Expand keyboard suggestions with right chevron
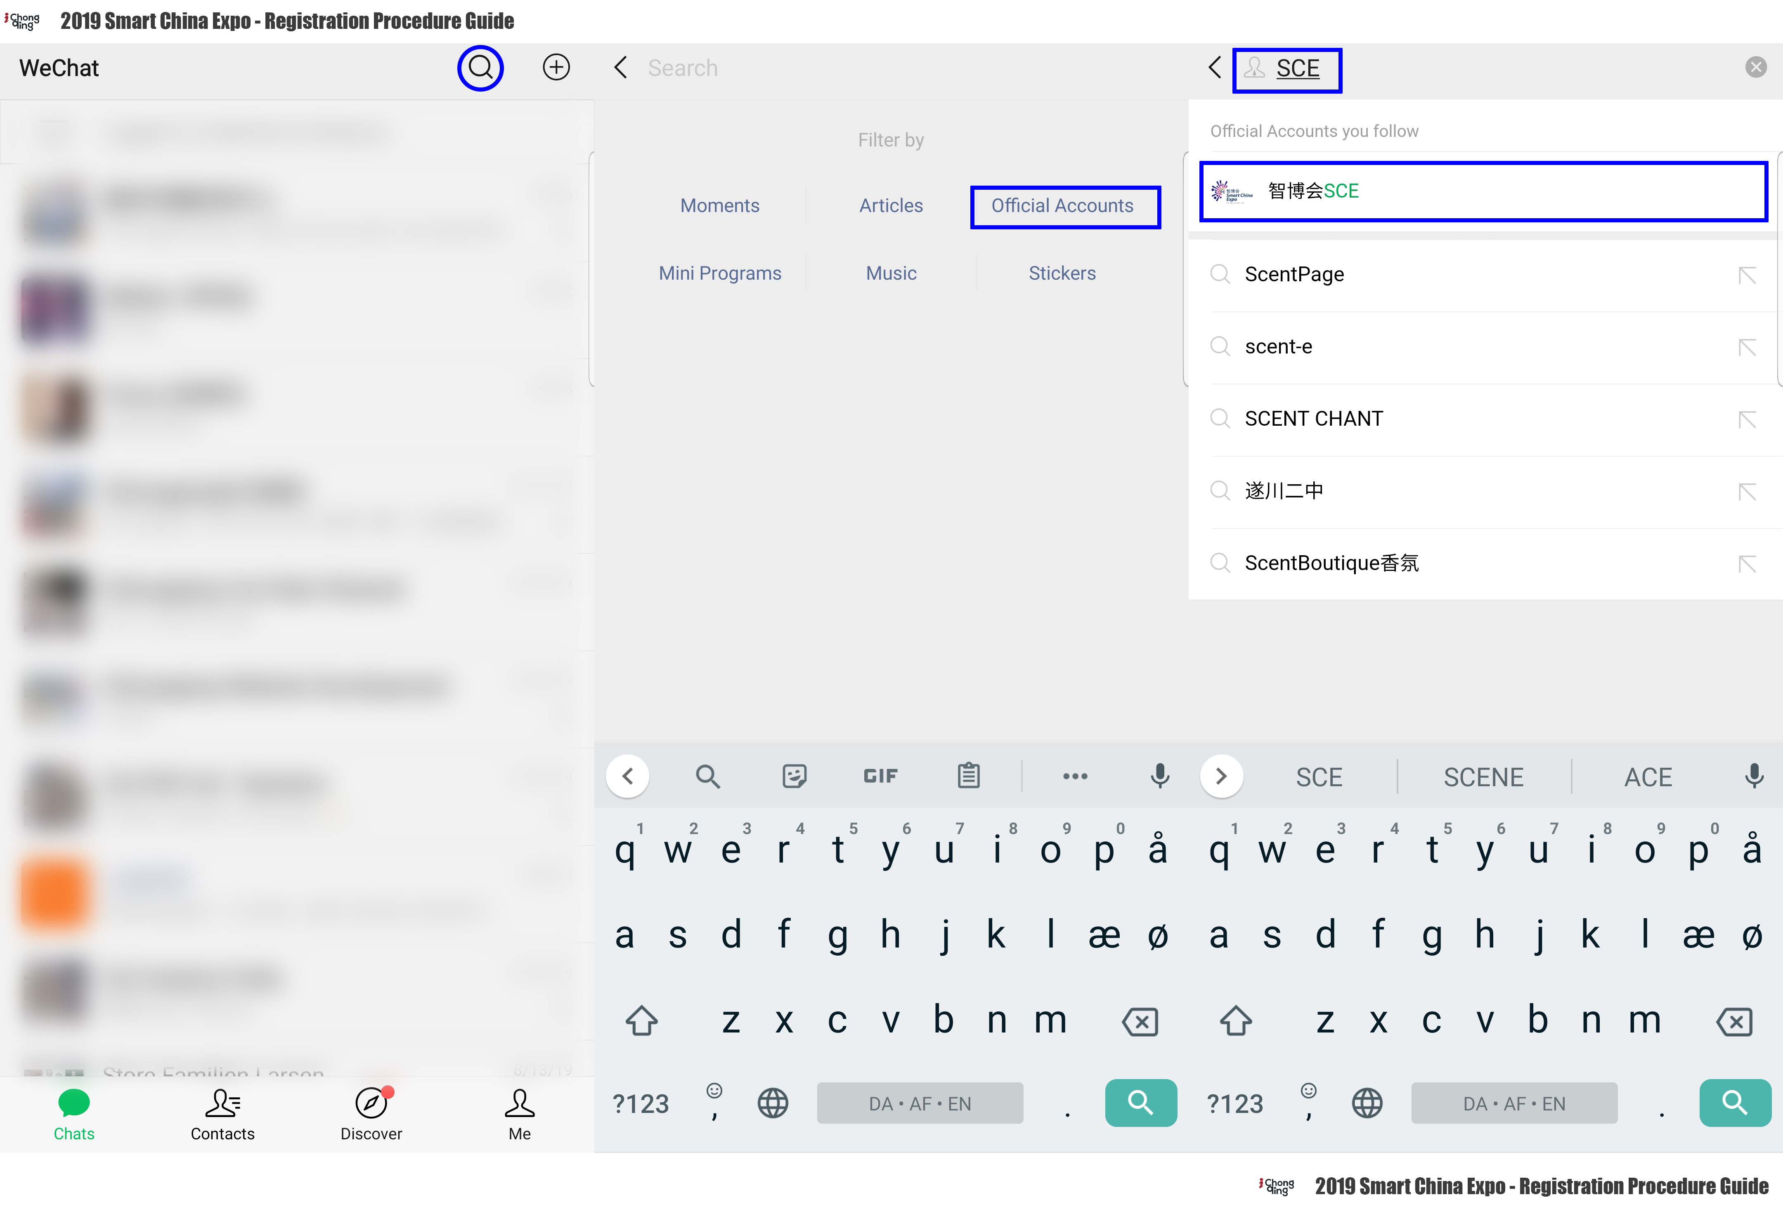The image size is (1783, 1221). point(1221,776)
